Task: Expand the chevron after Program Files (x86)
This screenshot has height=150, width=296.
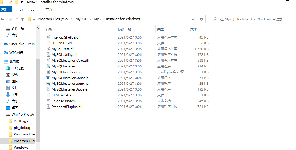Action: 72,19
